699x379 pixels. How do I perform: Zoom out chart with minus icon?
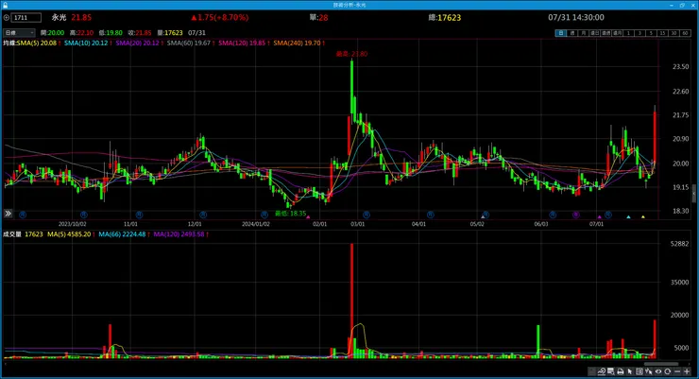[677, 371]
